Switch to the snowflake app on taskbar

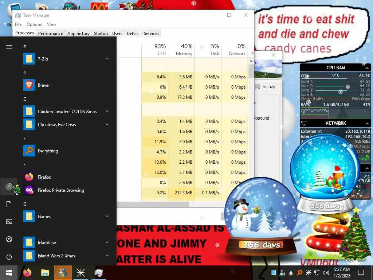(81, 273)
